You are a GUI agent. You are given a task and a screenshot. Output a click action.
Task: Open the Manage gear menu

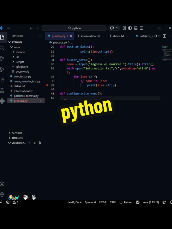[x=2, y=194]
